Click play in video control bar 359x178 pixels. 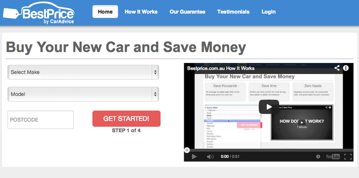pos(194,157)
